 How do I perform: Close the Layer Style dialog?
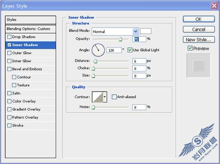click(x=214, y=6)
